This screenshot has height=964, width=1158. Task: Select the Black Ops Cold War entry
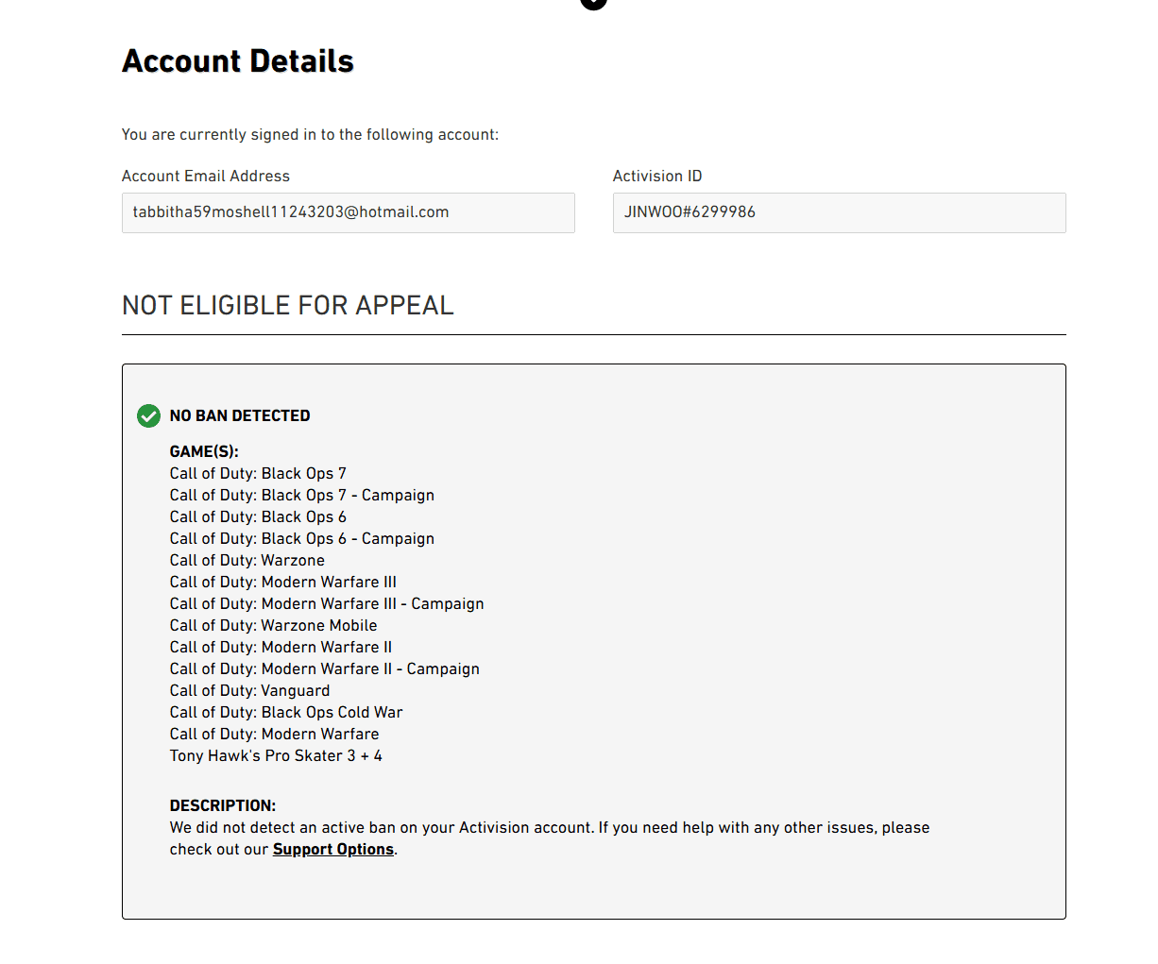point(286,712)
